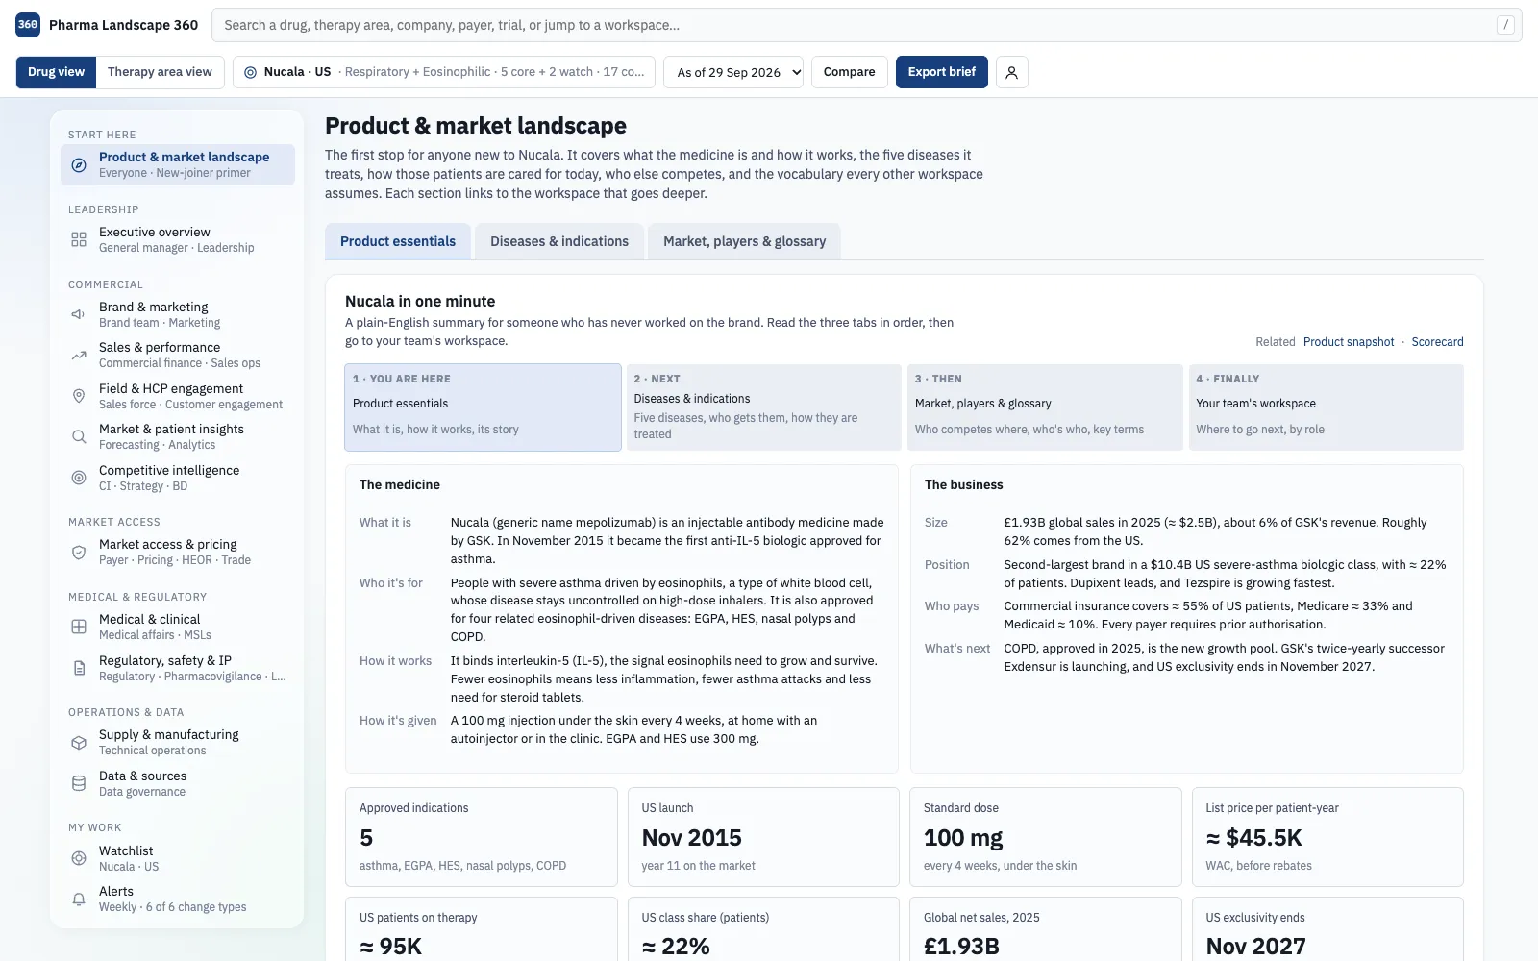1538x961 pixels.
Task: Click the Approved indications card
Action: [x=482, y=837]
